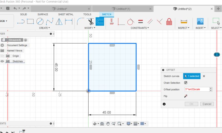Activate the Trim scissors tool
Viewport: 222px width, 133px height.
coord(90,21)
